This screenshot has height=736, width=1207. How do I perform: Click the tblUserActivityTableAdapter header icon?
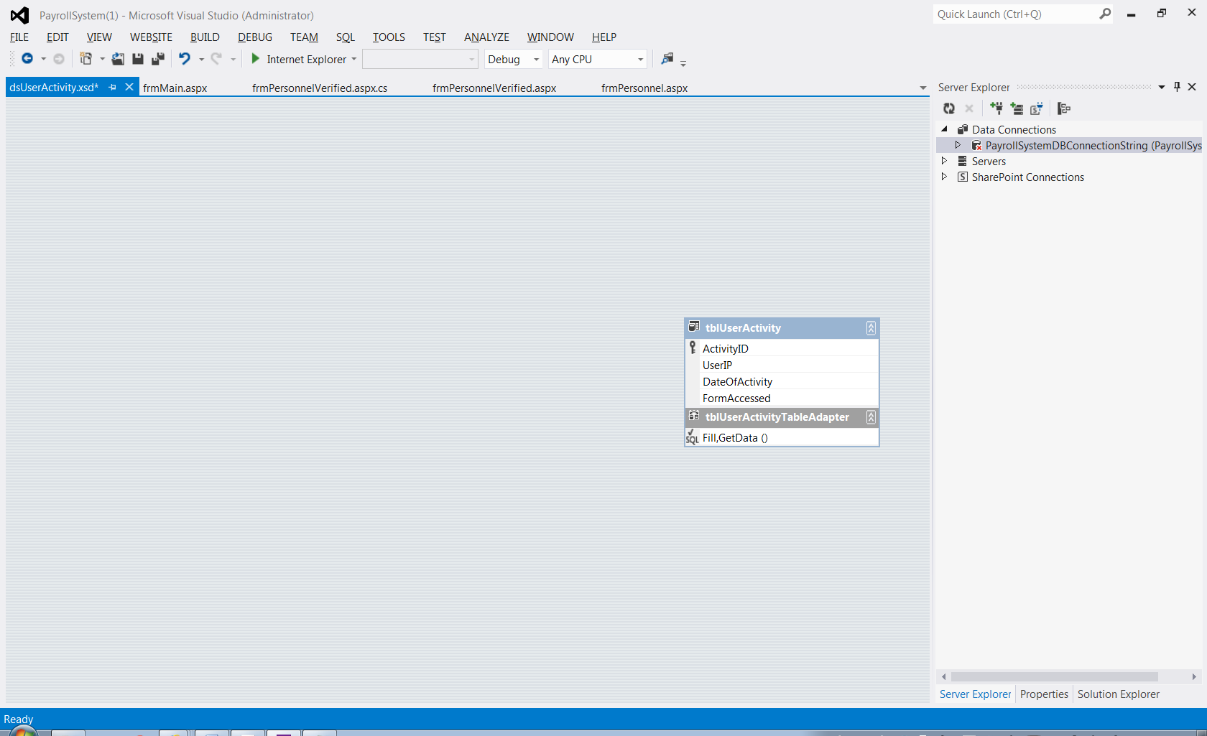click(694, 416)
